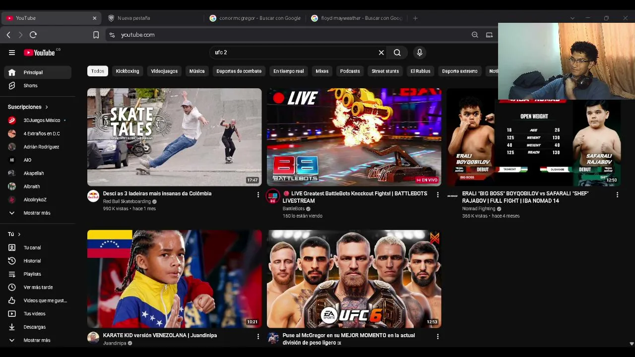Screen dimensions: 635x357
Task: Open 4 Extraños en D.C subscription
Action: (x=38, y=134)
